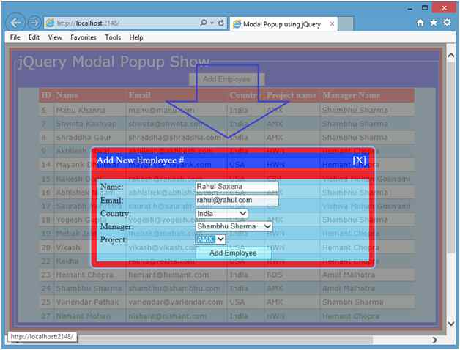Open browser Tools gear icon
The width and height of the screenshot is (460, 350).
tap(447, 23)
